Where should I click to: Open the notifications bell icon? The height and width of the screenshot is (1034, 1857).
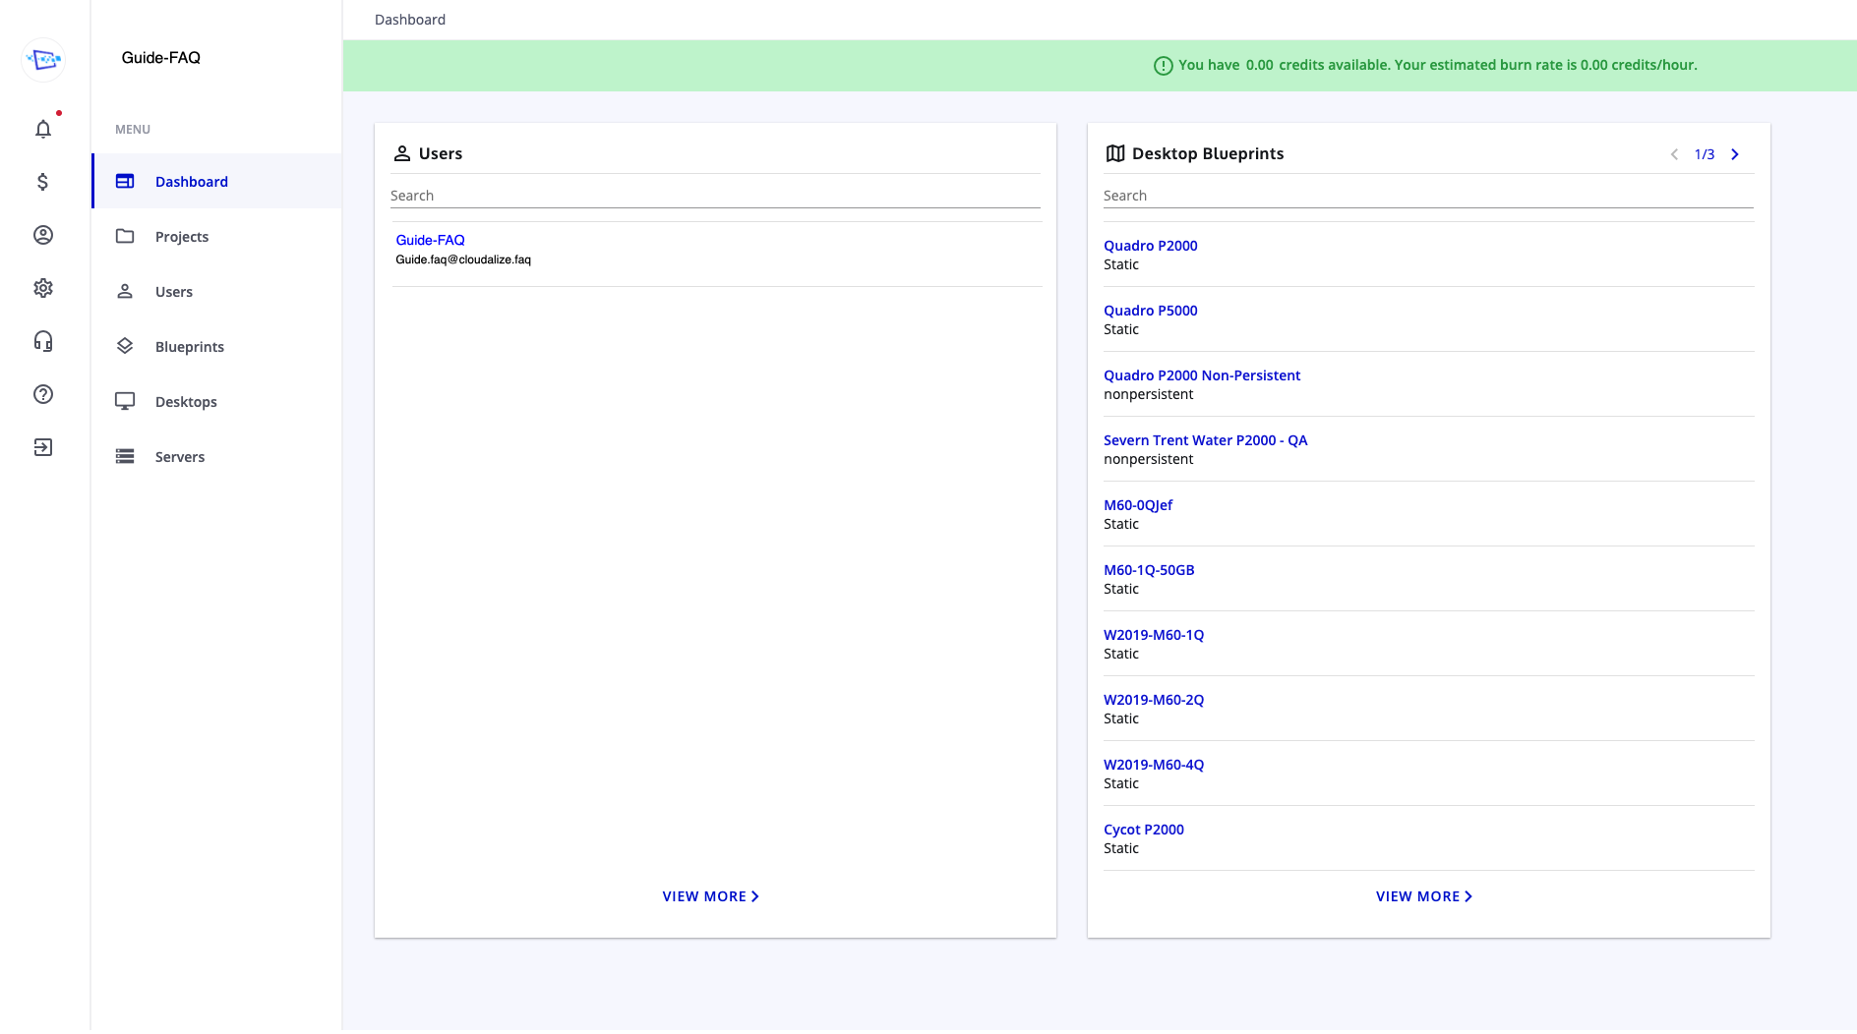pyautogui.click(x=43, y=129)
